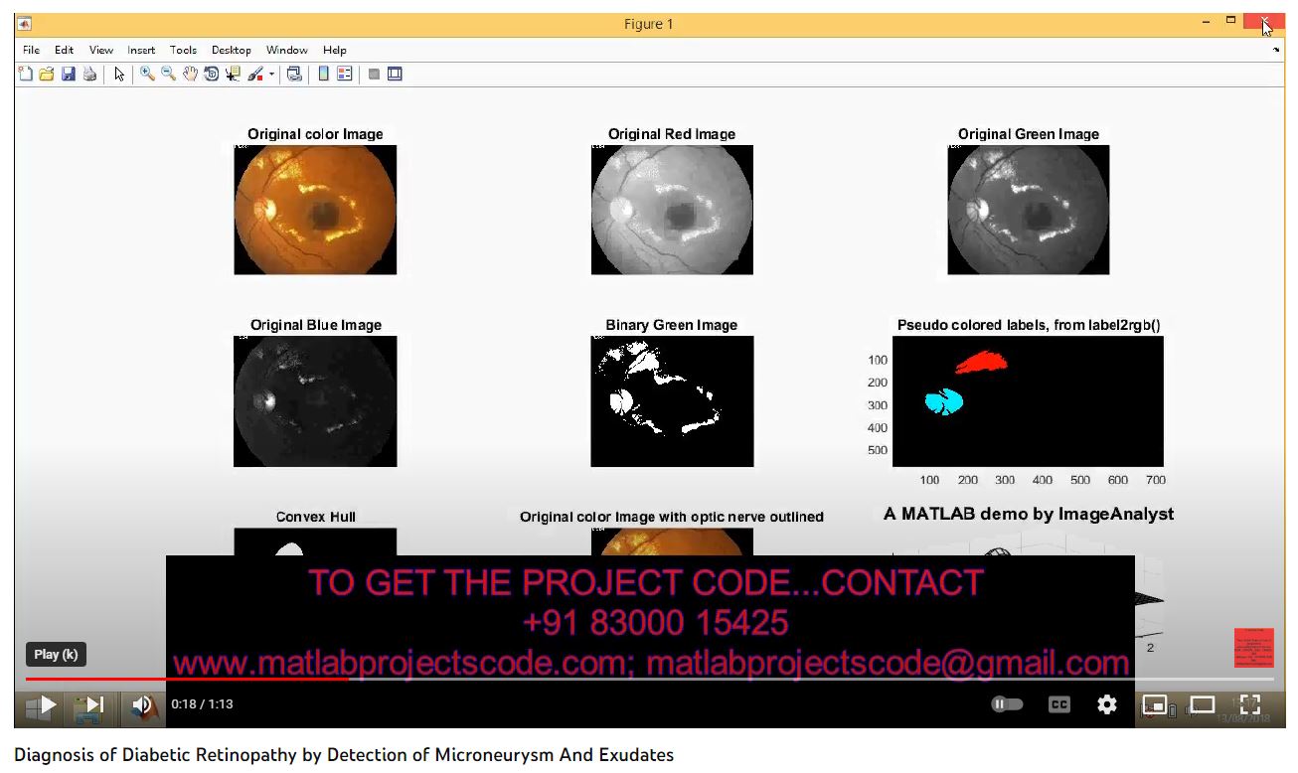Open the Insert menu

pos(141,50)
